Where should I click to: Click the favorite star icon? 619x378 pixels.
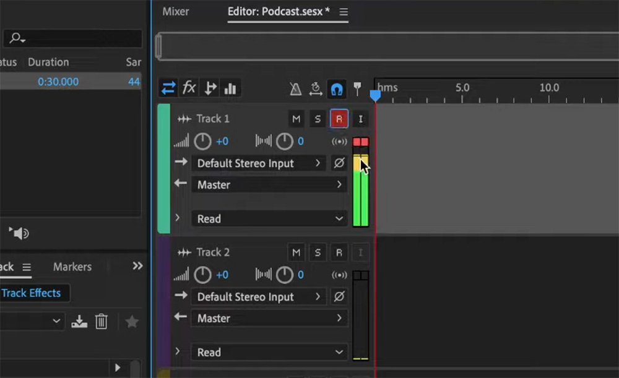coord(132,322)
